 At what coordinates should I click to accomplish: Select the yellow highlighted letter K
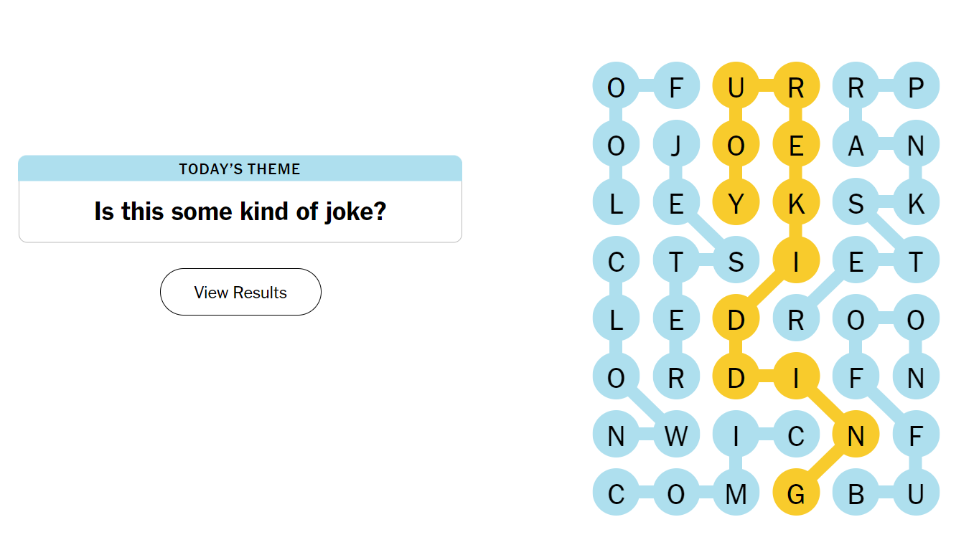pyautogui.click(x=796, y=204)
